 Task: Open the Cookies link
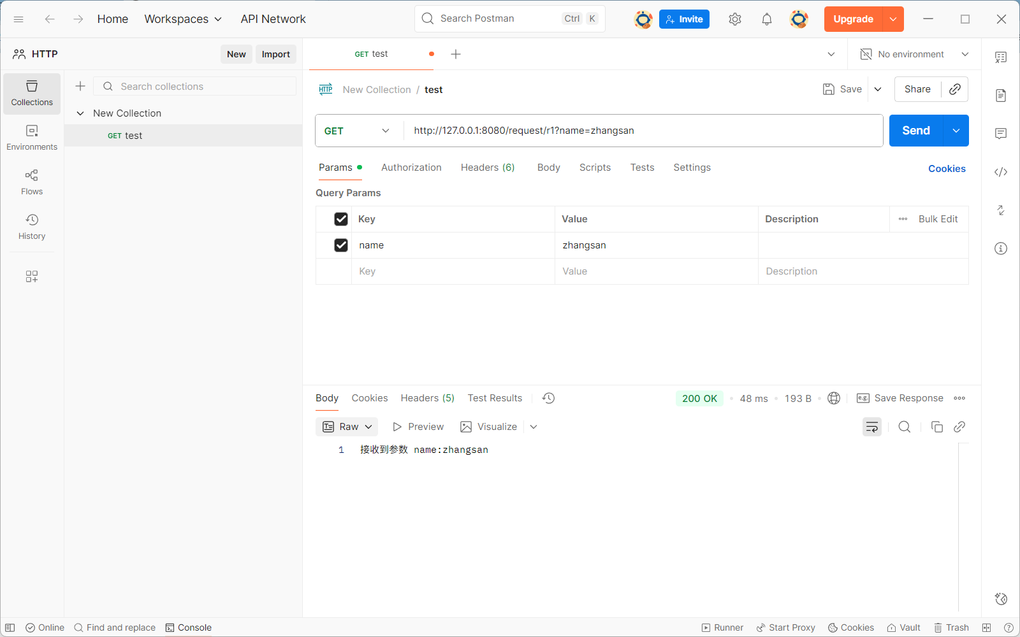pyautogui.click(x=947, y=169)
